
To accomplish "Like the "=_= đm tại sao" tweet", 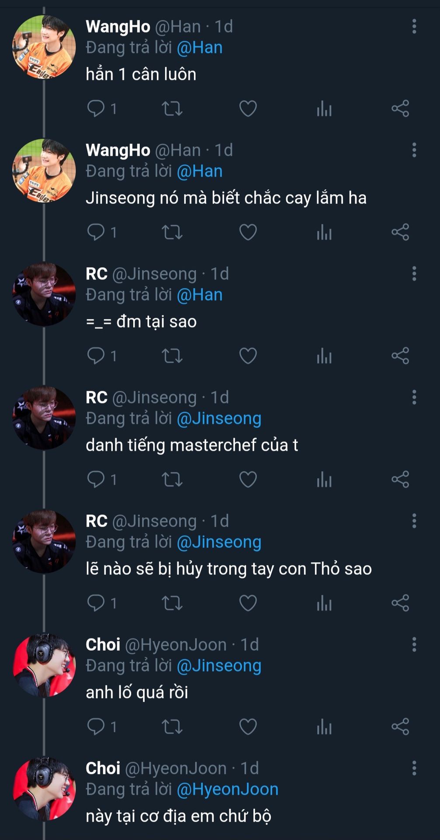I will [x=248, y=356].
